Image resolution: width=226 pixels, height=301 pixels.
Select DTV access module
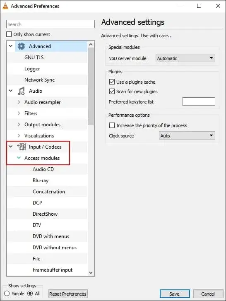tap(37, 225)
